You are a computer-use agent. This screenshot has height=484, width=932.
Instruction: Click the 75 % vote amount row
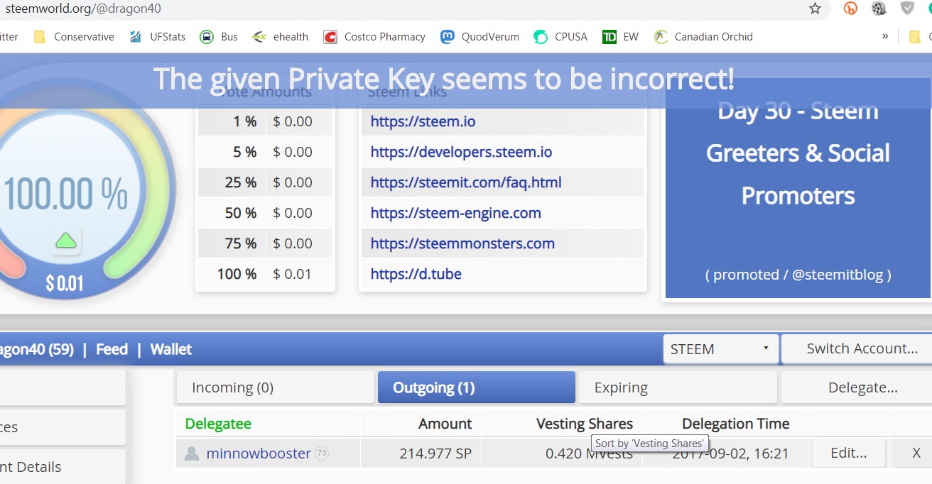[265, 243]
